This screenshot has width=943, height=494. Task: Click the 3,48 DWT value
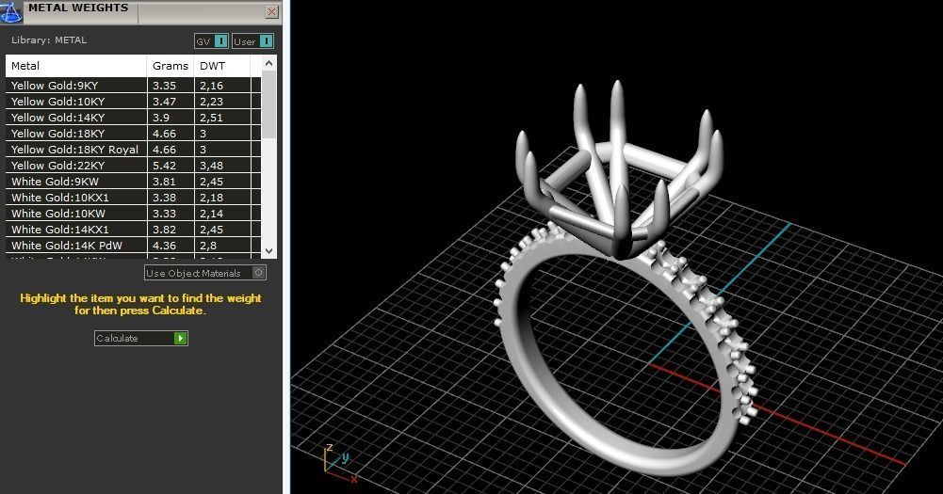pos(212,166)
